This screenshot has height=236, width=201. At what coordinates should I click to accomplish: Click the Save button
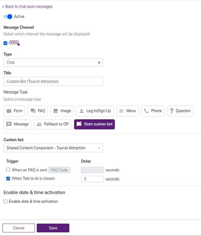click(x=53, y=228)
